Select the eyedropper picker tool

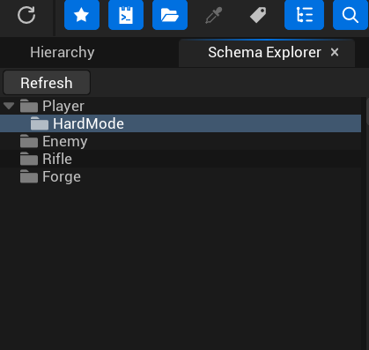point(214,15)
